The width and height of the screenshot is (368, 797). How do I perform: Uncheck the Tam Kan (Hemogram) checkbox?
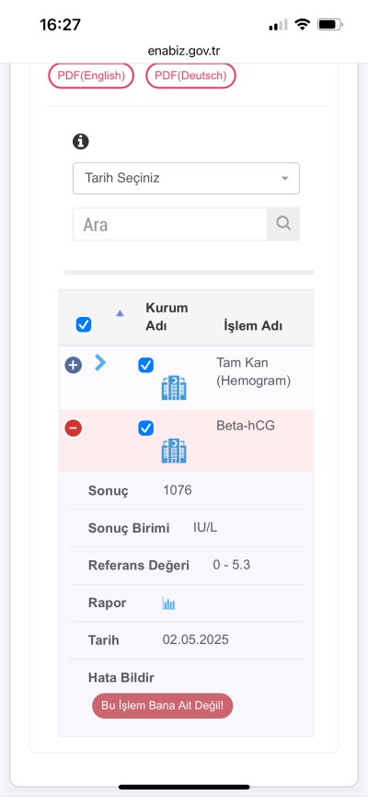pyautogui.click(x=146, y=366)
